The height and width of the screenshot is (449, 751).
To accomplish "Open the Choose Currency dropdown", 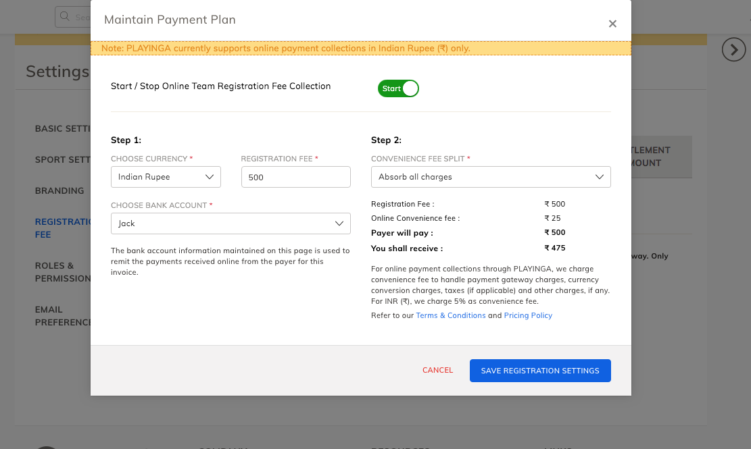I will click(166, 177).
